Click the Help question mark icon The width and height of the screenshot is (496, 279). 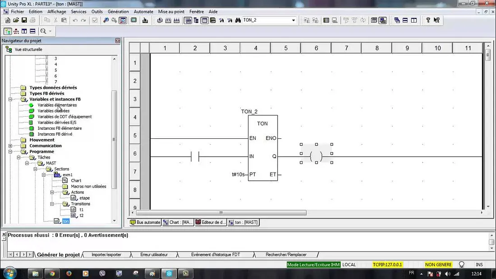click(428, 20)
